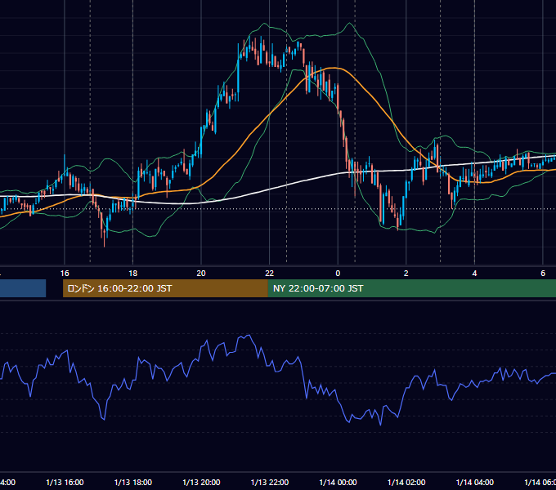Image resolution: width=556 pixels, height=490 pixels.
Task: Click the 1/14 00:00 date label
Action: pos(338,482)
